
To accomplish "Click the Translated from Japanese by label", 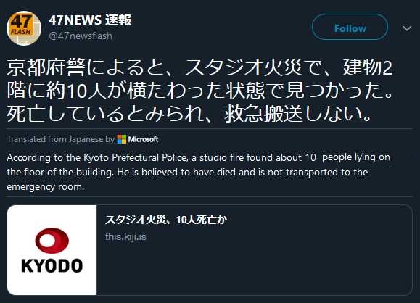I will [60, 139].
